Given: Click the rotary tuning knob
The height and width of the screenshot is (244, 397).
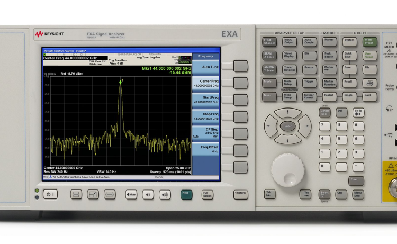Looking at the screenshot, I should coord(288,170).
